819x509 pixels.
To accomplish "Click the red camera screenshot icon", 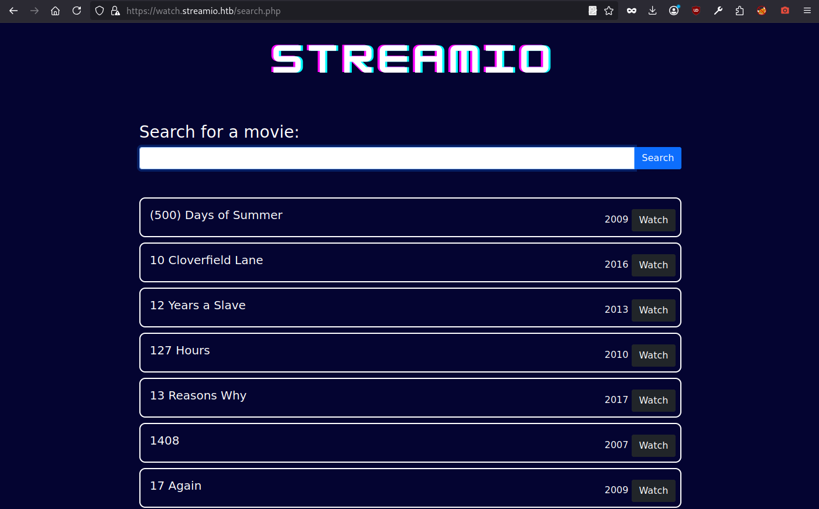I will [x=785, y=11].
